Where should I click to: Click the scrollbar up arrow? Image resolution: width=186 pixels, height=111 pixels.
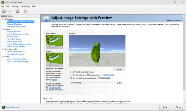point(184,16)
